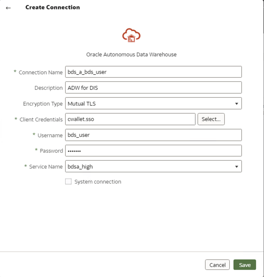Click into the Password field

pos(153,151)
